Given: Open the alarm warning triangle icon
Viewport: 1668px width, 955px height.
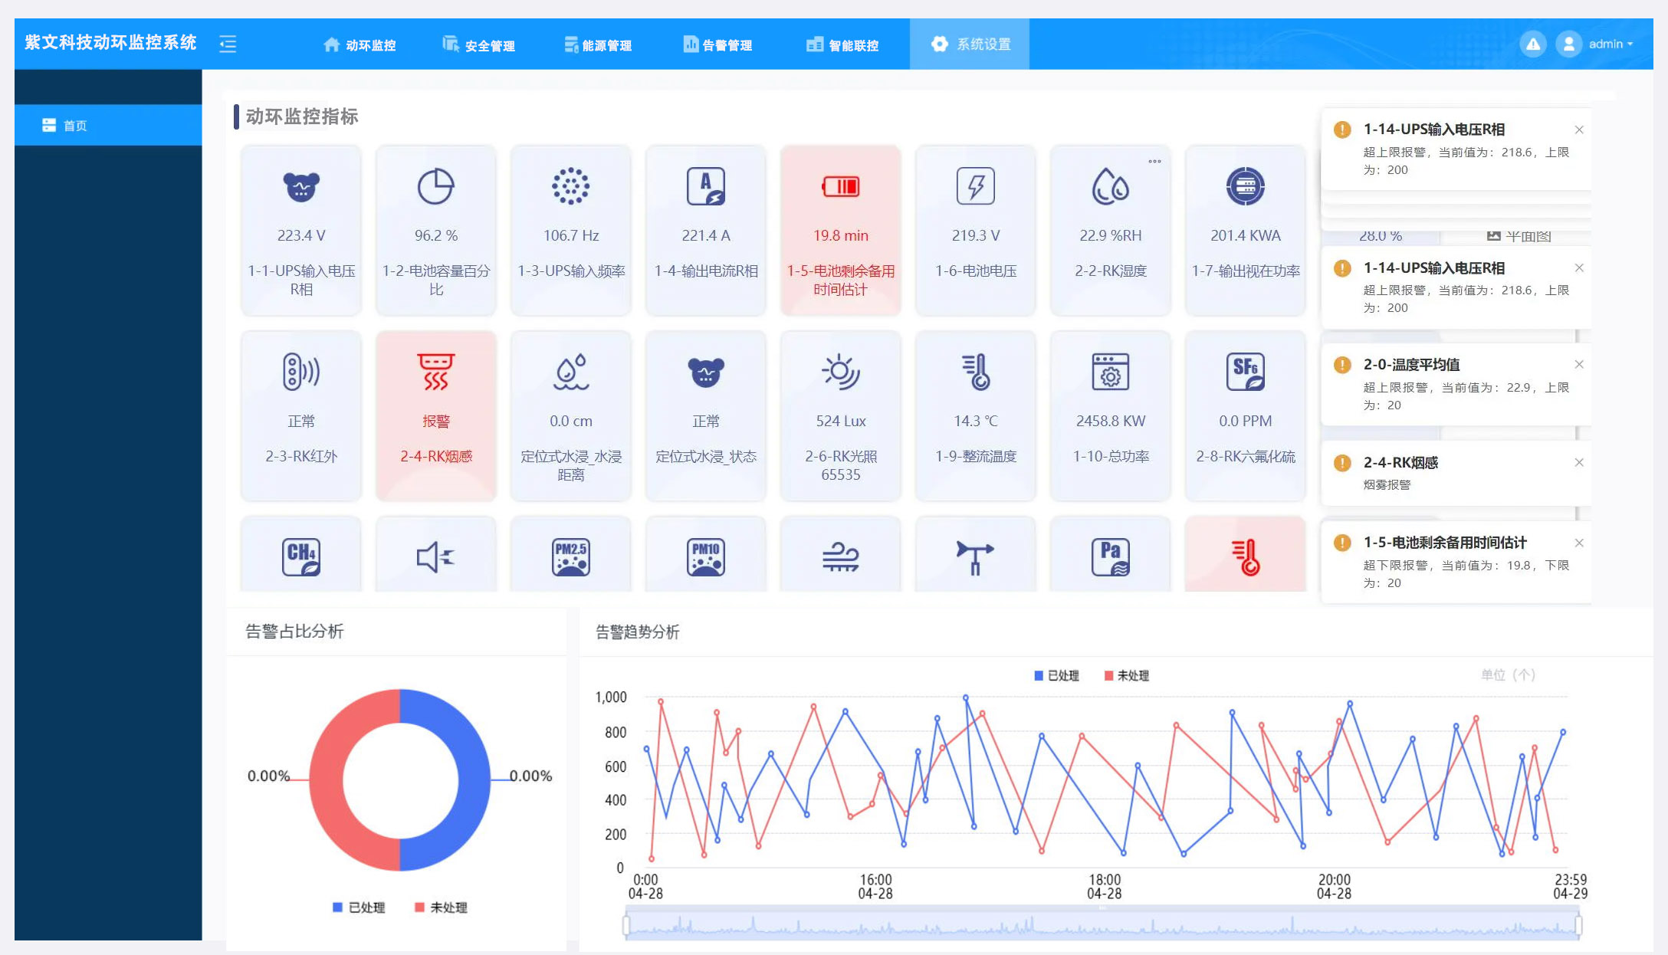Looking at the screenshot, I should point(1533,44).
